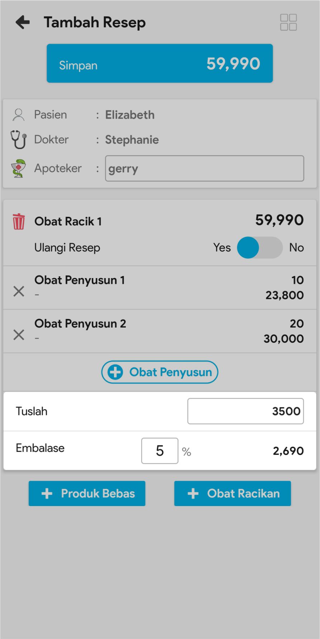Click the back arrow icon
Viewport: 320px width, 639px height.
pyautogui.click(x=23, y=22)
